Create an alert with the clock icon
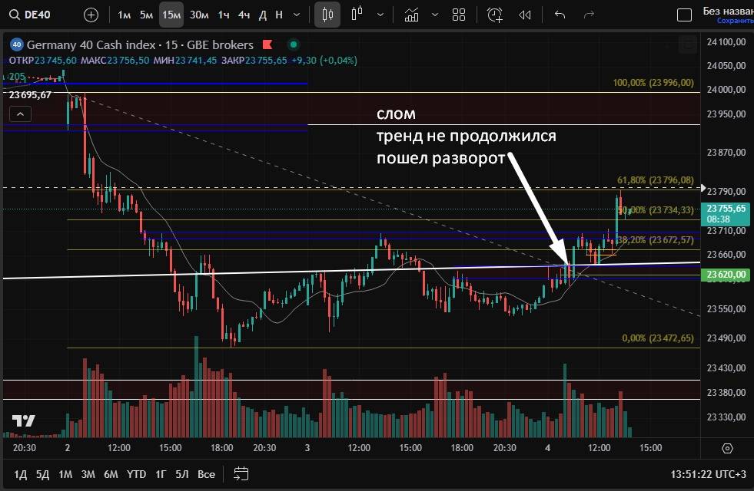This screenshot has width=754, height=491. pos(495,15)
